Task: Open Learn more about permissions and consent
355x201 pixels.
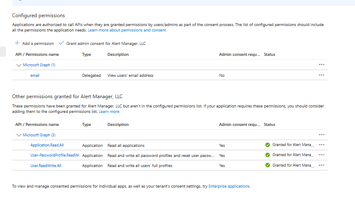Action: tap(127, 30)
